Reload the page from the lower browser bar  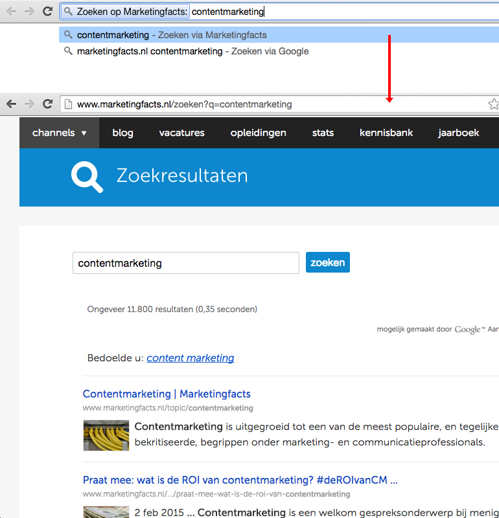[47, 104]
